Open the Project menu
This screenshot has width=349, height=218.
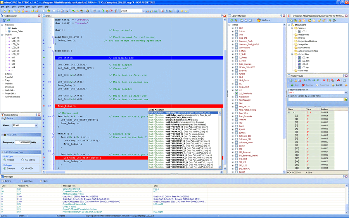(21, 7)
